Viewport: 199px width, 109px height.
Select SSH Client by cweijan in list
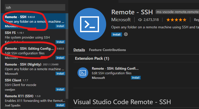tap(28, 85)
